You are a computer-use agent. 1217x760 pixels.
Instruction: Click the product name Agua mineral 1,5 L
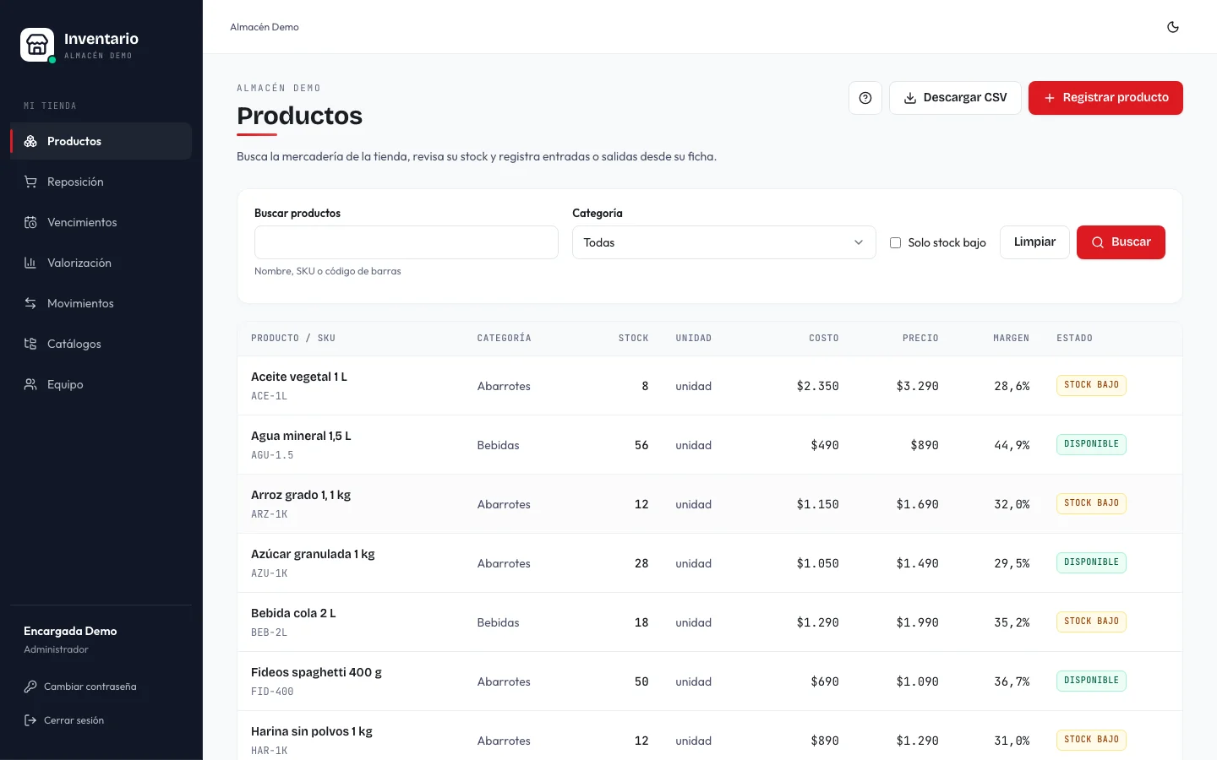click(301, 436)
